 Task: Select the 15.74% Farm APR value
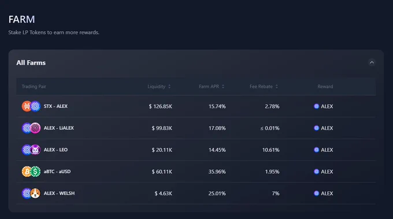217,106
